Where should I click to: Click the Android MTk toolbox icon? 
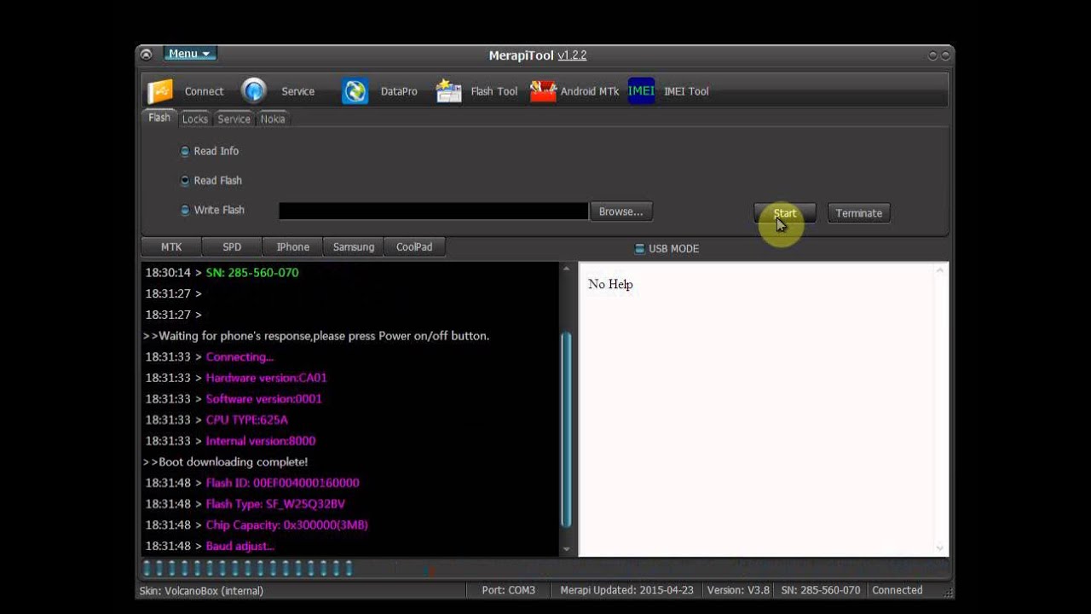[543, 91]
